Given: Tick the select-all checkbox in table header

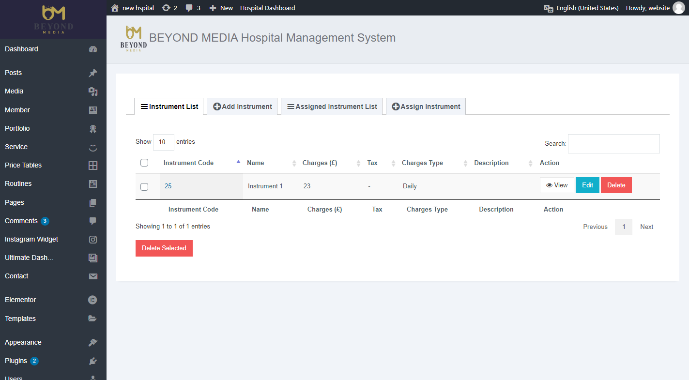Looking at the screenshot, I should coord(144,163).
